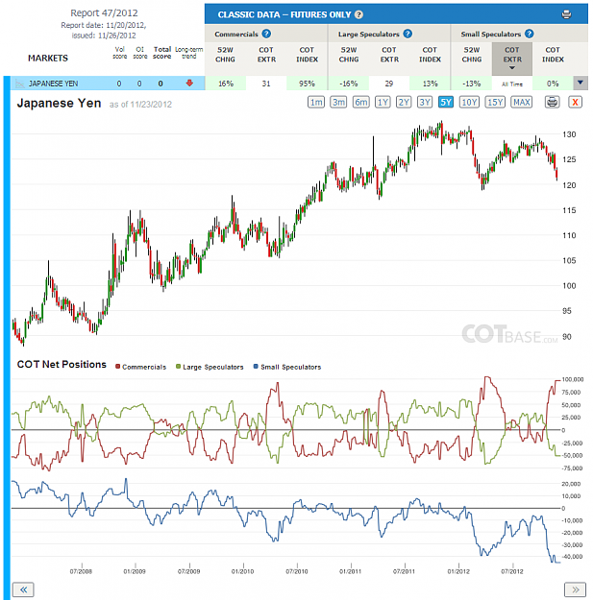The height and width of the screenshot is (600, 593).
Task: Toggle Small Speculators series in legend
Action: [287, 367]
